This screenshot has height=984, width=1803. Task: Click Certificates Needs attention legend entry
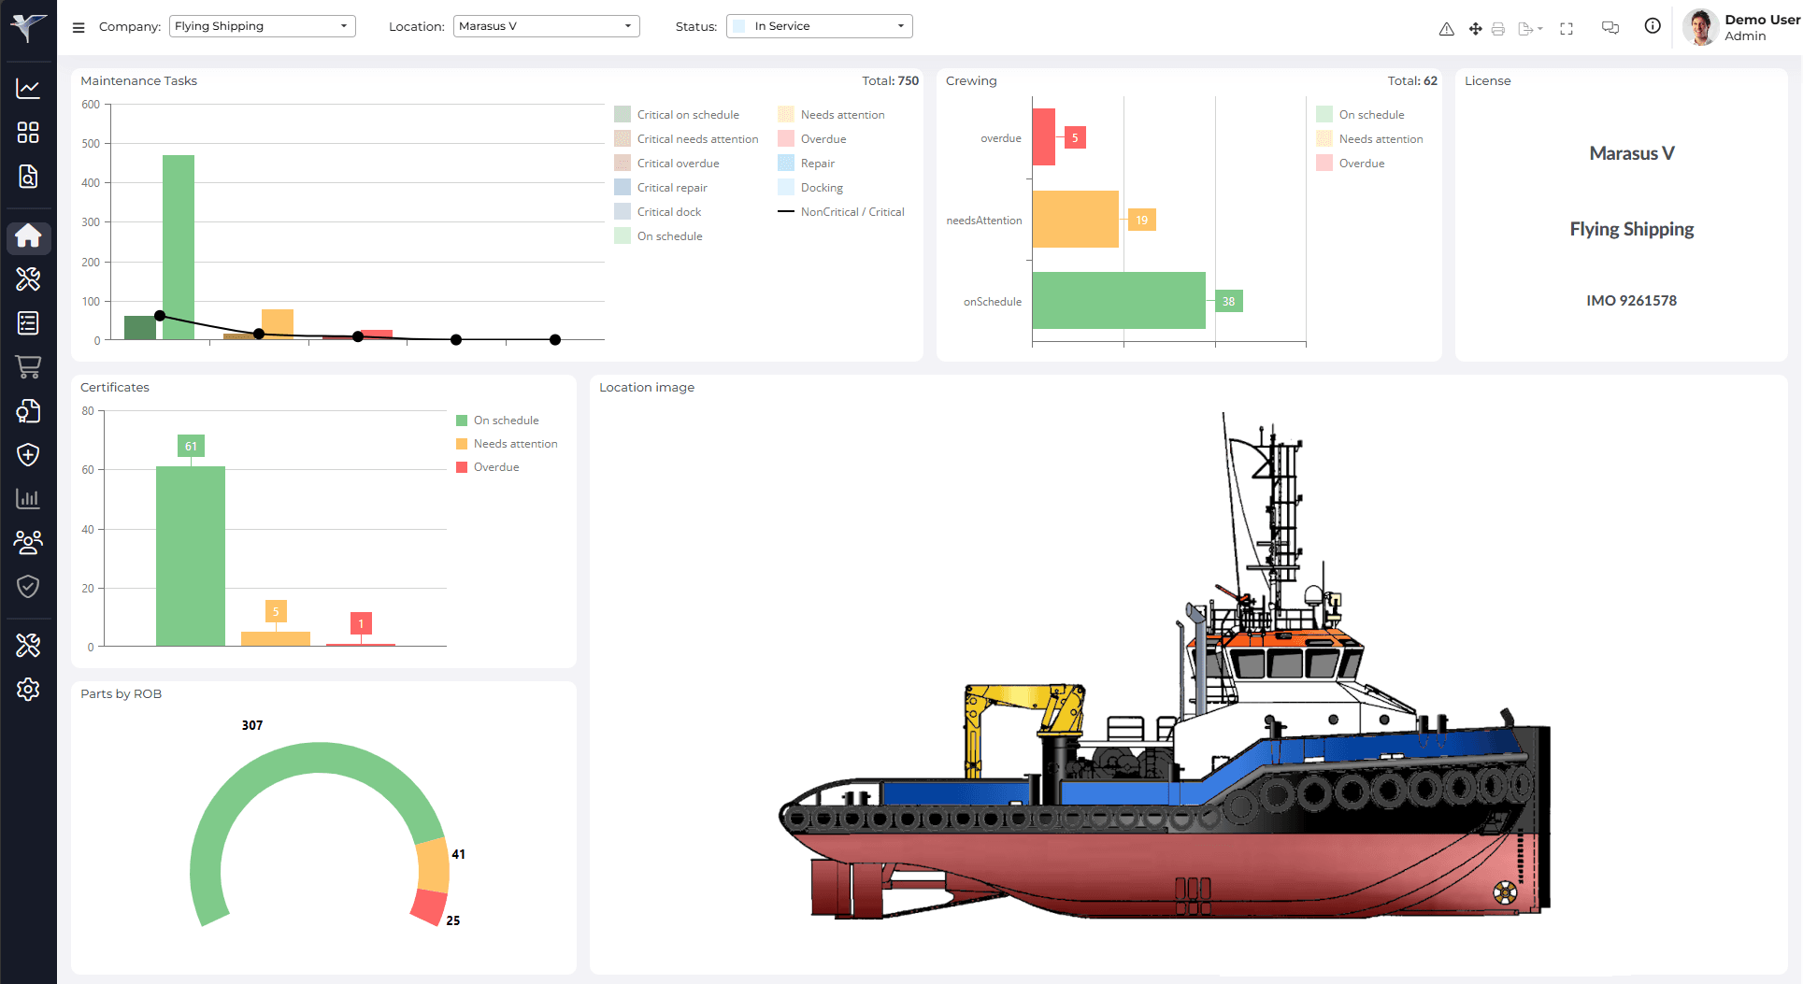click(x=507, y=444)
